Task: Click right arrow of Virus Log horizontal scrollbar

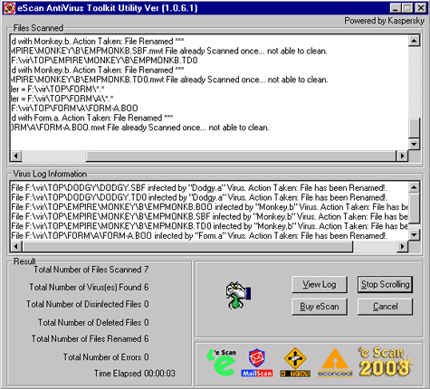Action: pos(402,246)
